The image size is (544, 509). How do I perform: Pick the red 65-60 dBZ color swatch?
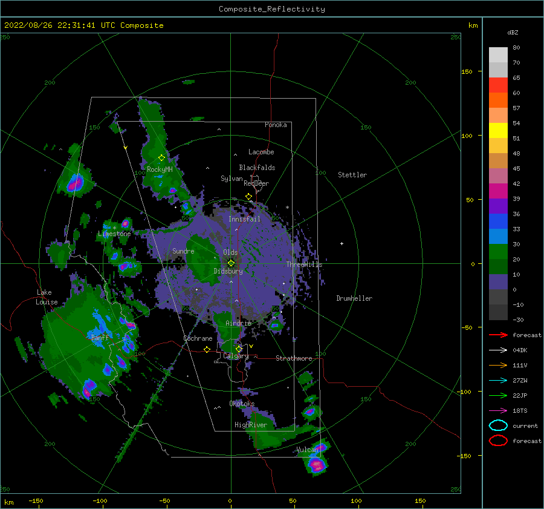pyautogui.click(x=498, y=85)
